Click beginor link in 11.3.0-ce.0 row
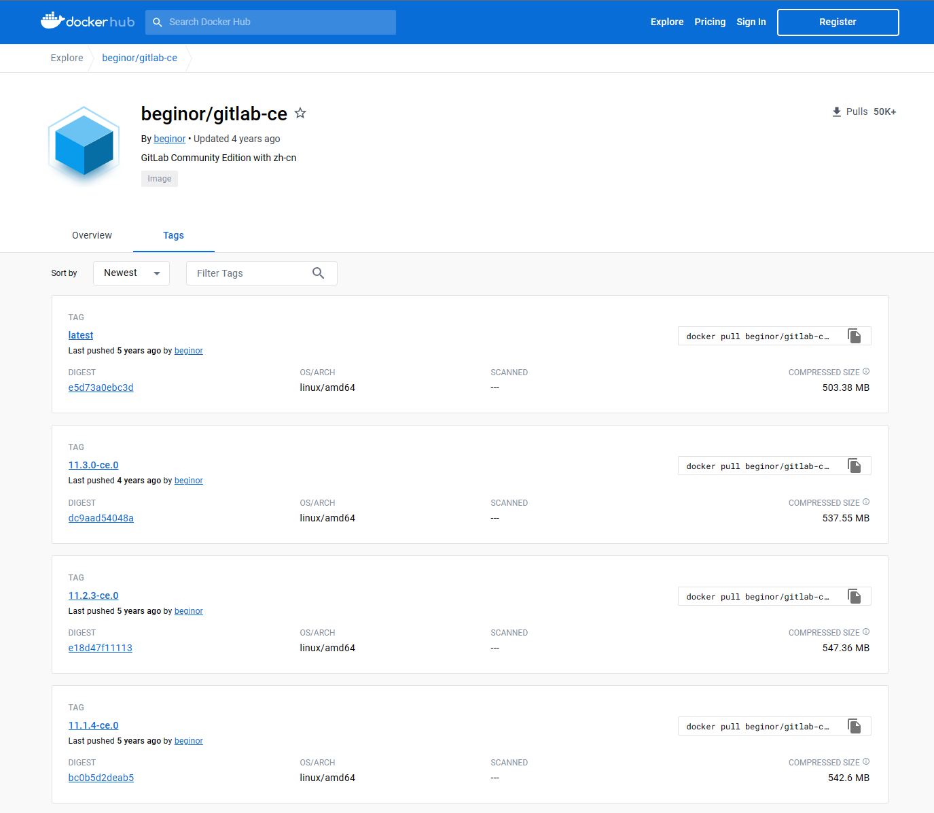934x813 pixels. coord(189,481)
